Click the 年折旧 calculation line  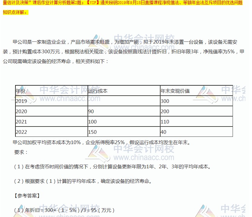[x=64, y=210]
